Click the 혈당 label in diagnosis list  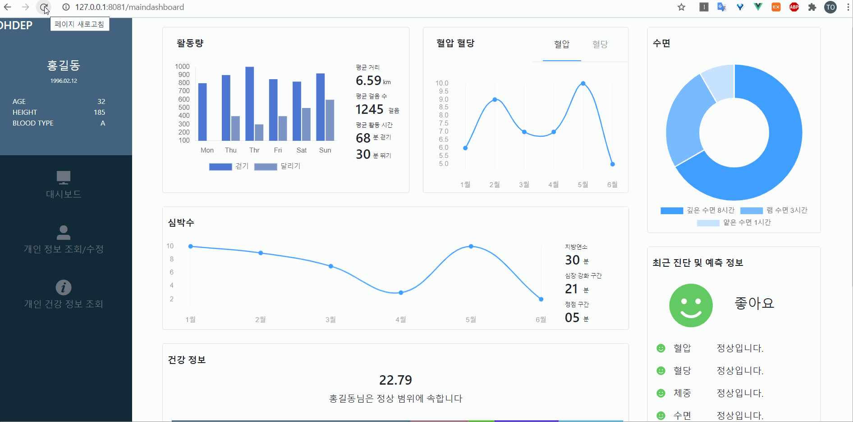coord(682,371)
